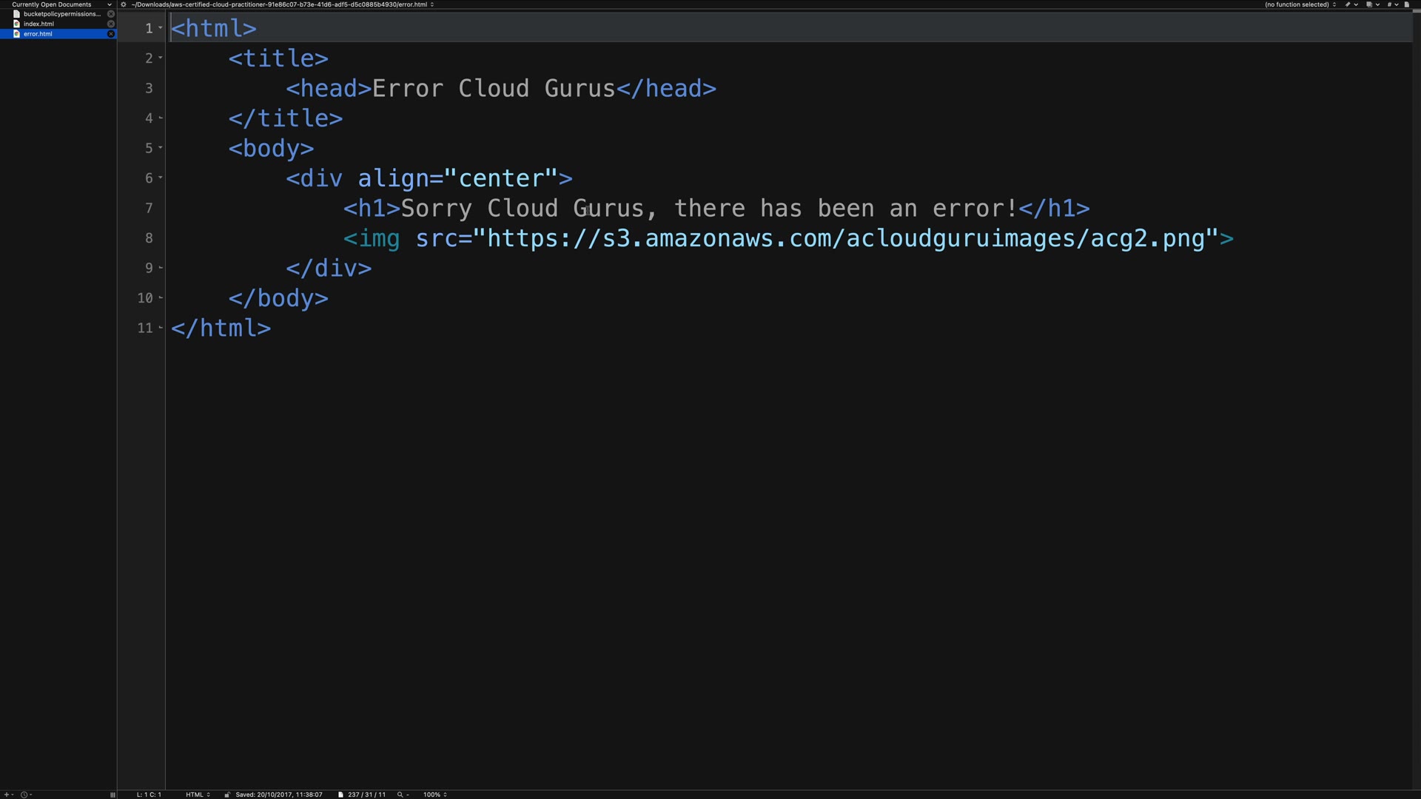Click the gear icon beside file path
This screenshot has width=1421, height=799.
[x=124, y=4]
